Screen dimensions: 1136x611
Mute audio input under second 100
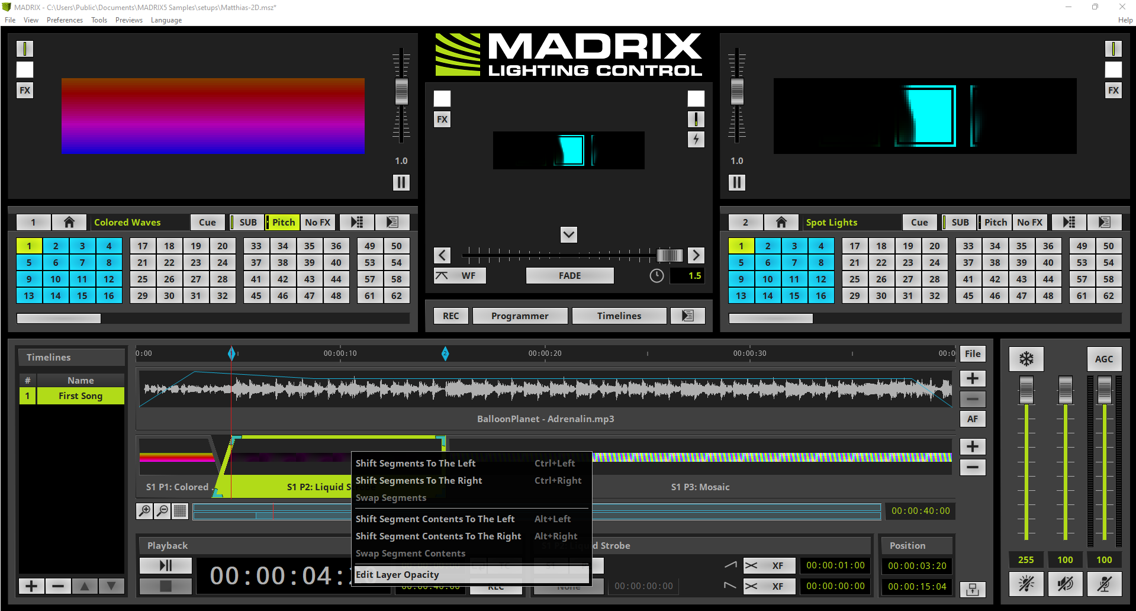tap(1104, 584)
